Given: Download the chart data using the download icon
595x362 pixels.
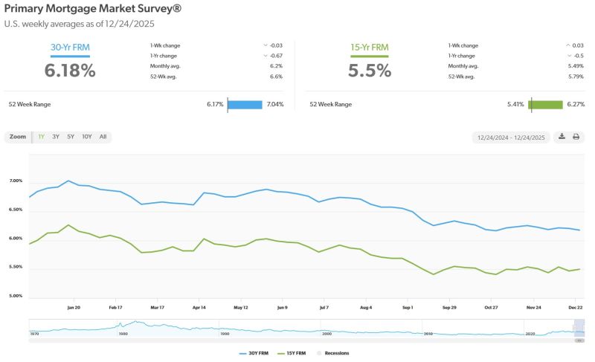Looking at the screenshot, I should (562, 137).
